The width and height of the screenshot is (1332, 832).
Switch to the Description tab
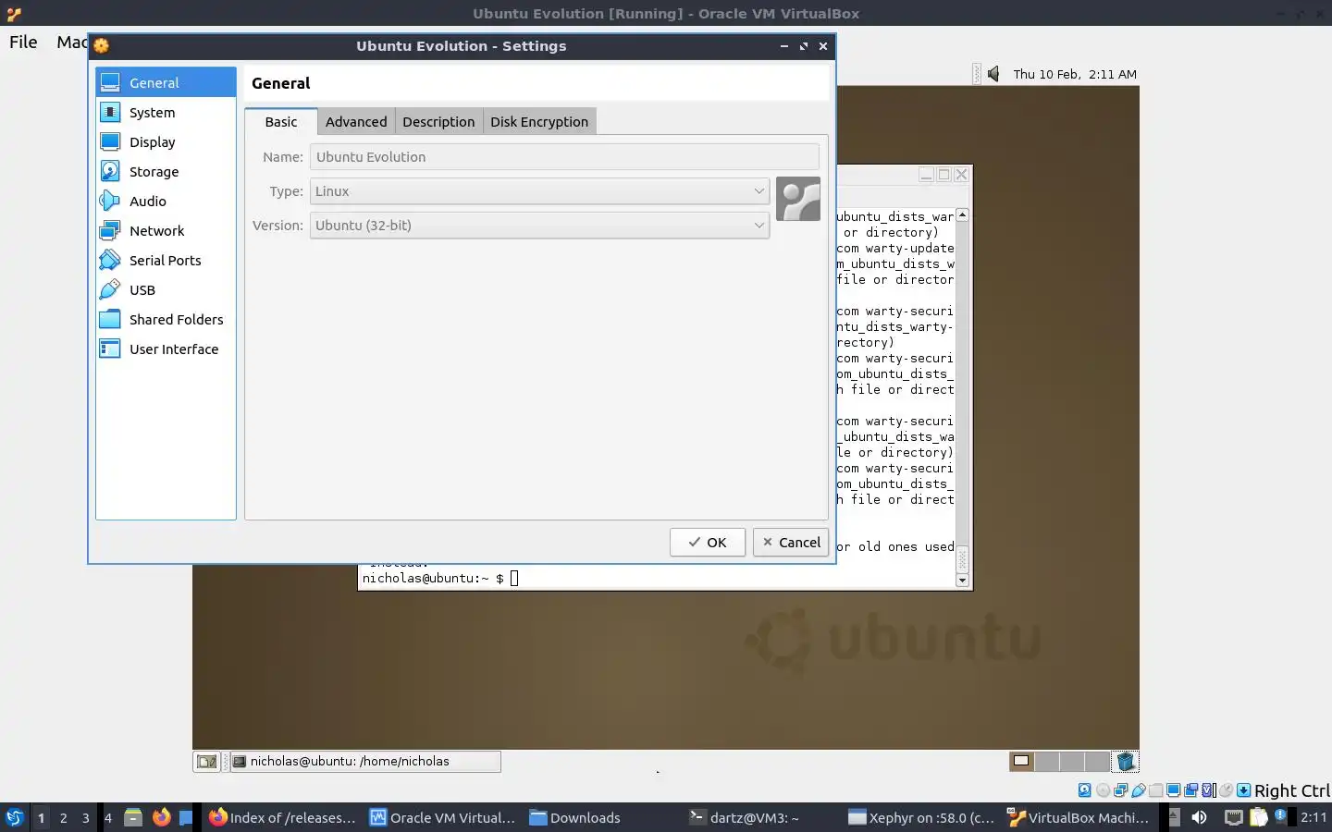pyautogui.click(x=438, y=121)
